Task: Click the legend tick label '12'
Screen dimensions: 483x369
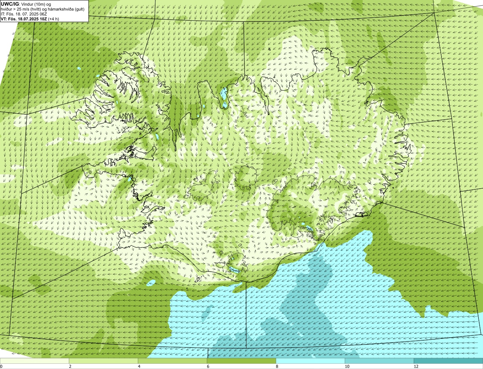Action: [416, 366]
